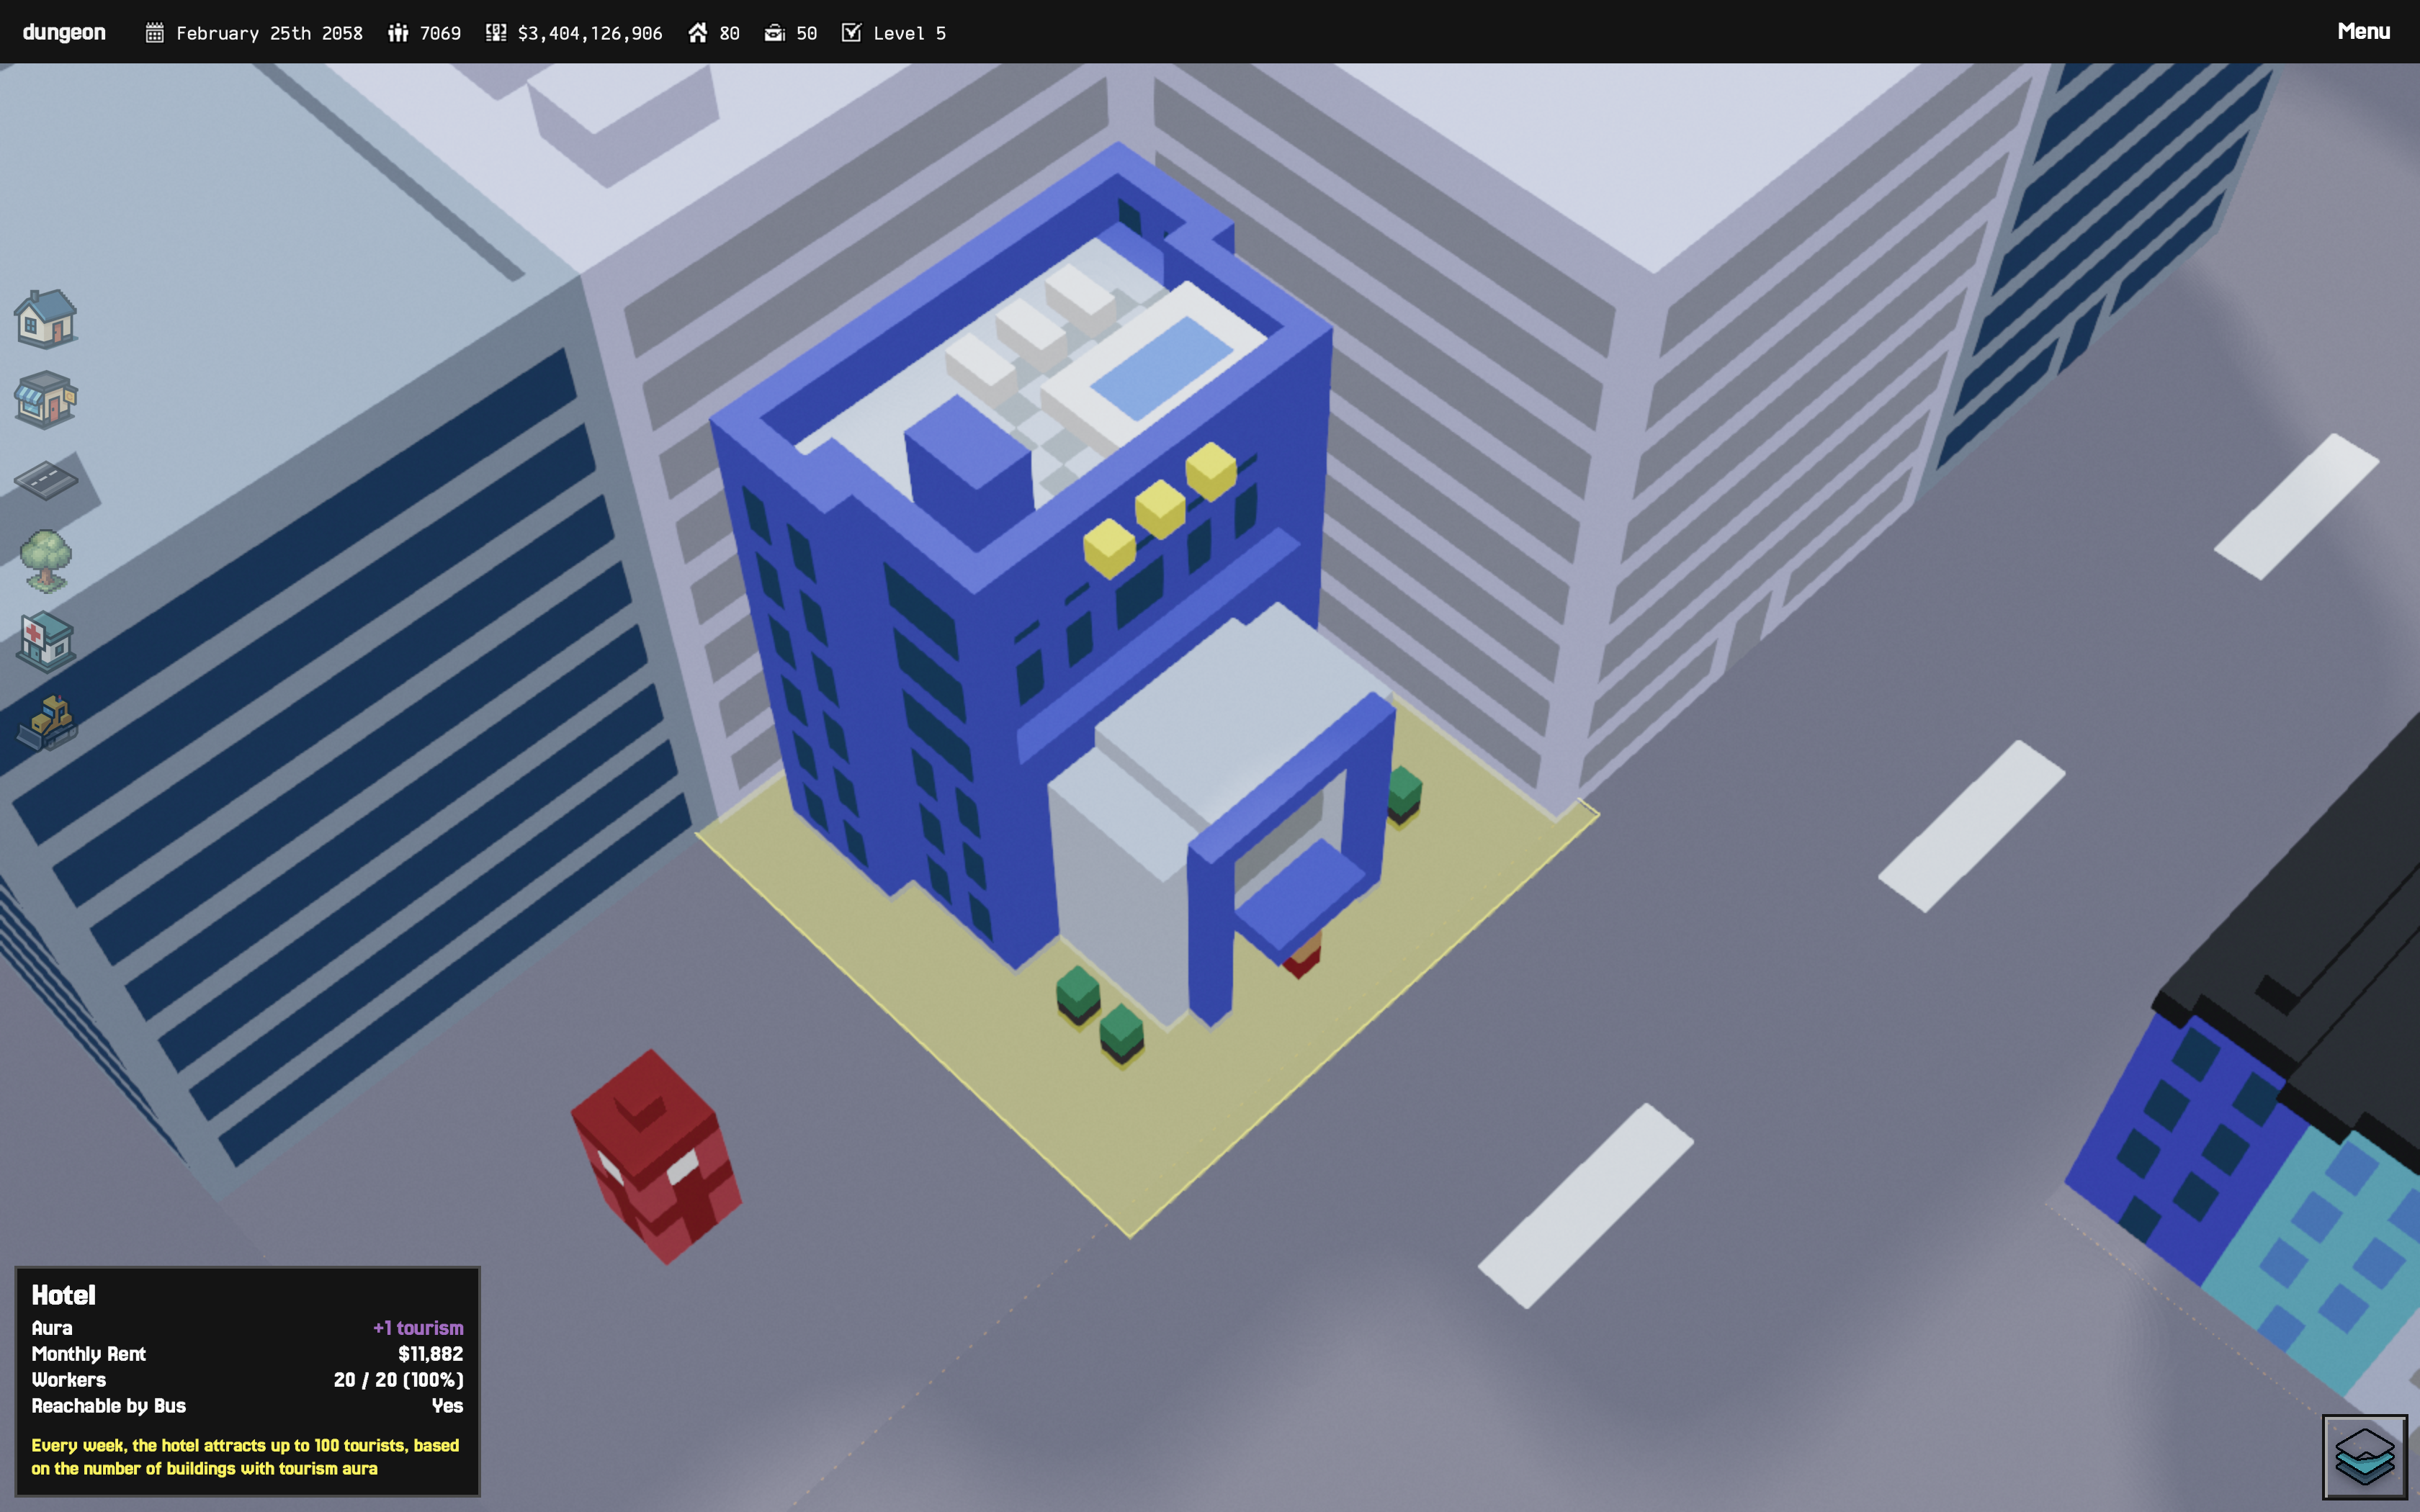Open the Menu in top bar
2420x1512 pixels.
(2363, 32)
